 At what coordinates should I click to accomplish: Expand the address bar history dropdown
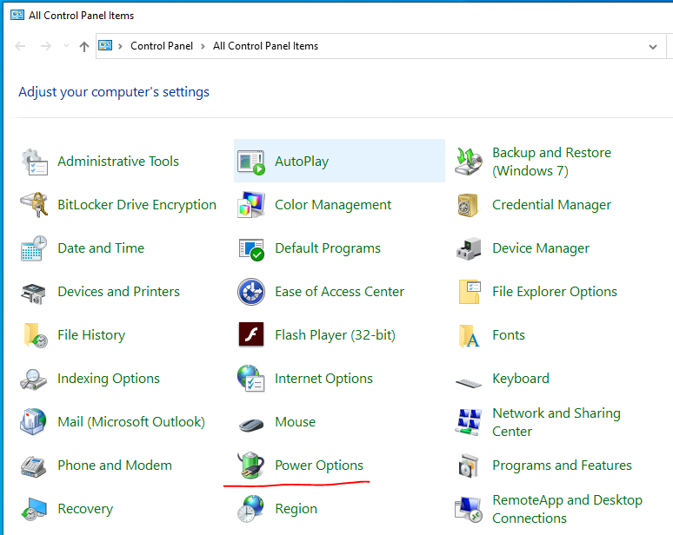653,46
